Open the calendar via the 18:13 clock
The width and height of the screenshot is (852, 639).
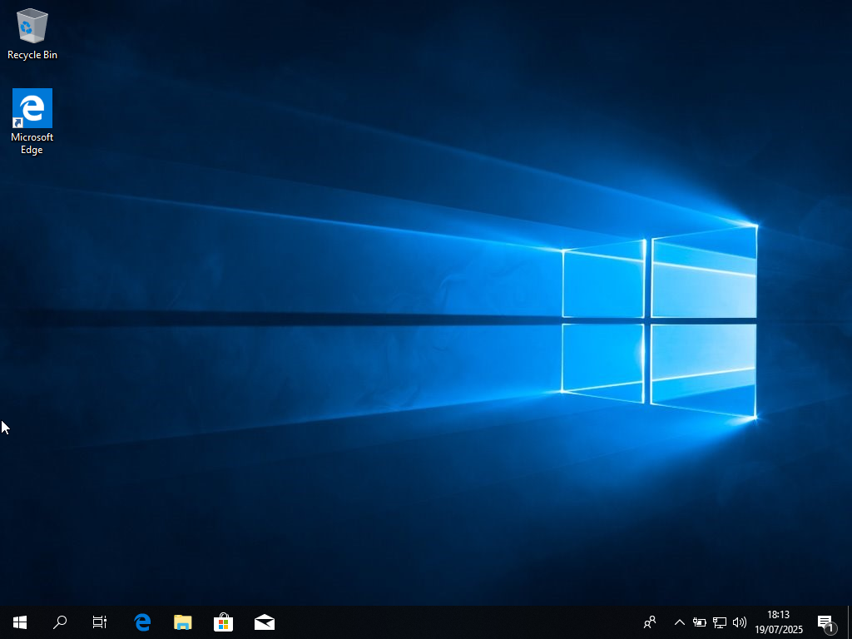[x=780, y=616]
